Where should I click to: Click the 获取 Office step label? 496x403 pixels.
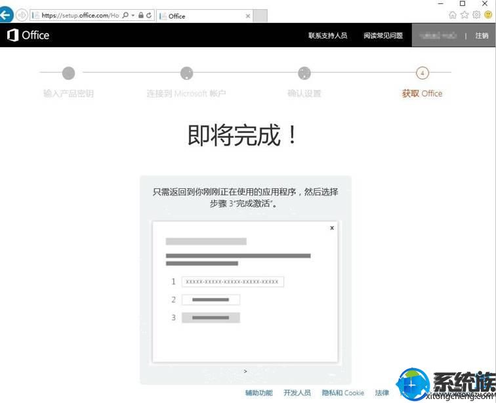[x=423, y=93]
